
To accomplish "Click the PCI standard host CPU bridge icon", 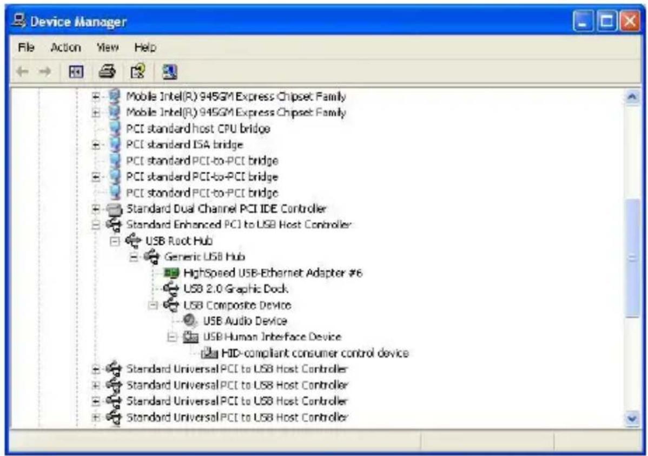I will click(115, 129).
